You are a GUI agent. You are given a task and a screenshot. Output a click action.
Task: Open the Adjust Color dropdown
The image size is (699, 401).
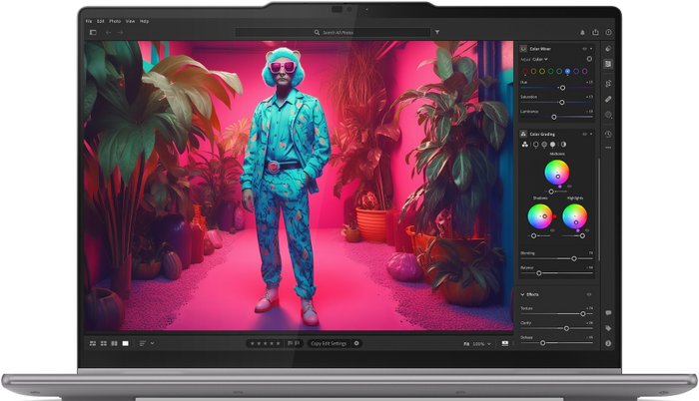[x=540, y=59]
